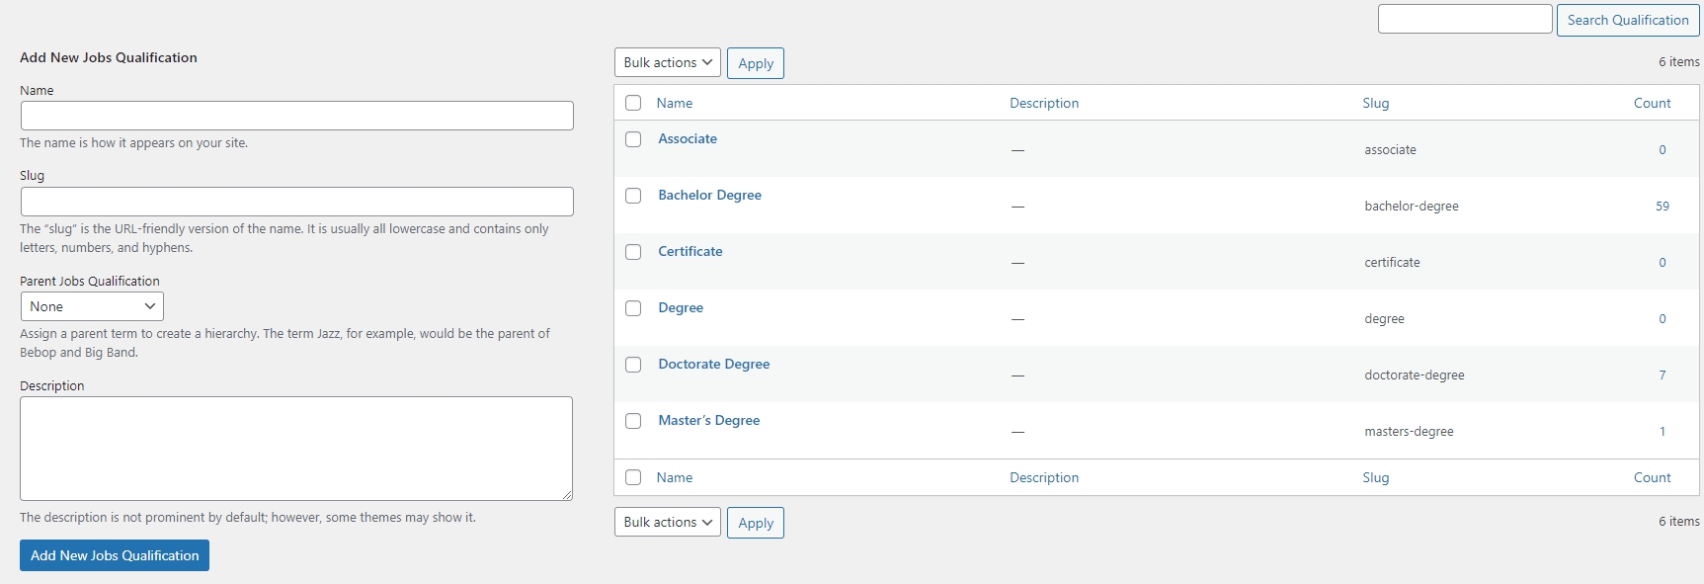The image size is (1704, 584).
Task: Sort by Count column header
Action: point(1652,103)
